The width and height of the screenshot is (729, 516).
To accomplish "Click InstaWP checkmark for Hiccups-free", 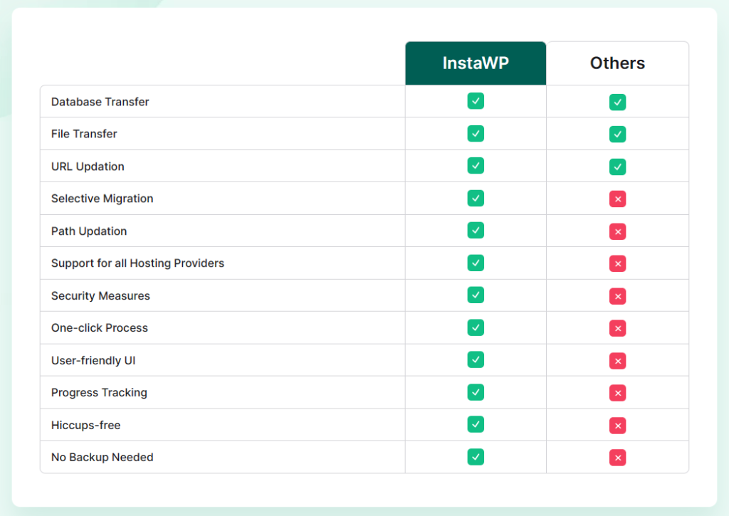I will [476, 424].
